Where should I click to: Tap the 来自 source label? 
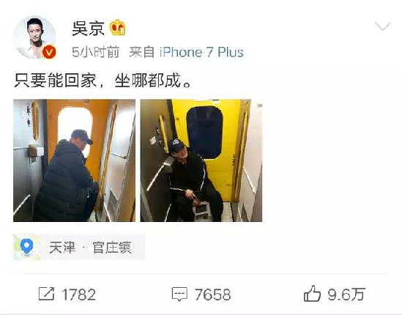pyautogui.click(x=141, y=52)
